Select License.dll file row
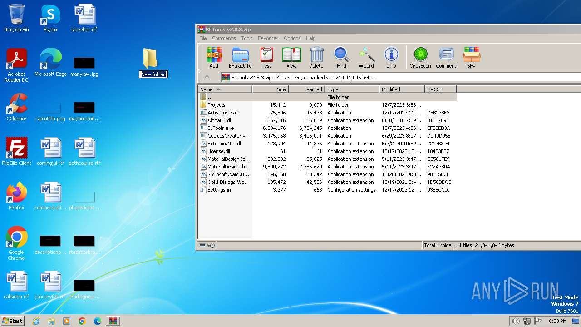Viewport: 581px width, 327px height. click(x=327, y=151)
